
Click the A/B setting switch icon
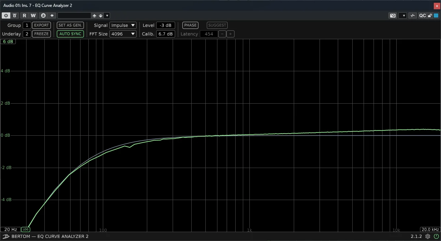point(43,15)
